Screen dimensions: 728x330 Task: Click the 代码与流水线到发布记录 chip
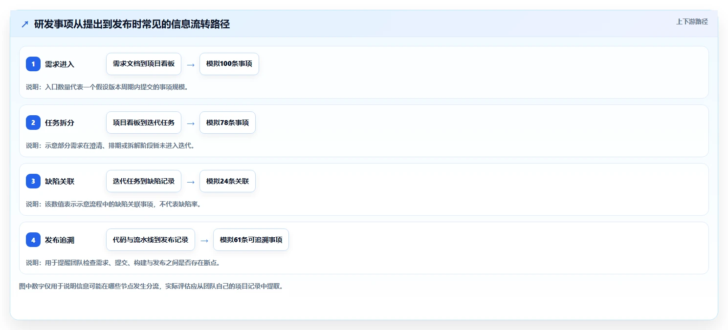click(x=151, y=240)
